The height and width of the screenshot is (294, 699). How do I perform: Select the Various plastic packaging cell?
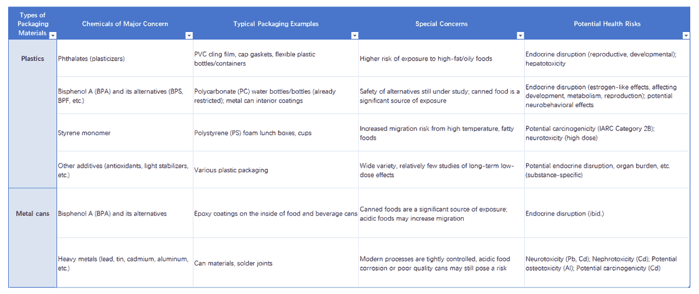pos(276,170)
